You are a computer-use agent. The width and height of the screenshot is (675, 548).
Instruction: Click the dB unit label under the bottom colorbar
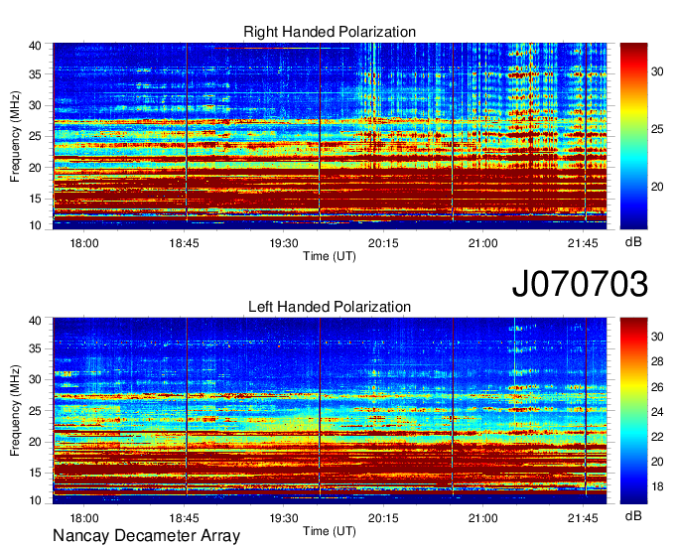coord(633,516)
